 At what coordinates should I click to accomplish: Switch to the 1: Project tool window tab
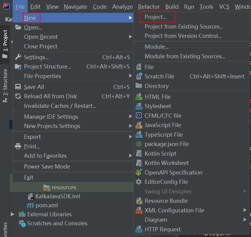tap(5, 44)
